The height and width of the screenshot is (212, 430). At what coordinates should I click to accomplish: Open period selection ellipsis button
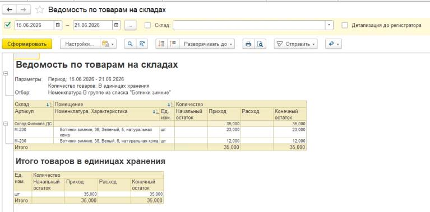[x=131, y=25]
